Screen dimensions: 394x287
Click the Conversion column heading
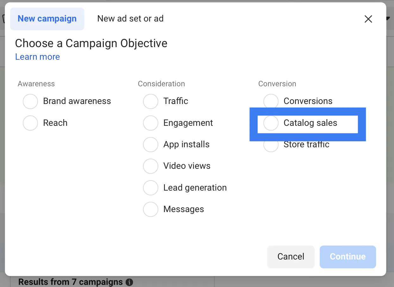point(277,84)
